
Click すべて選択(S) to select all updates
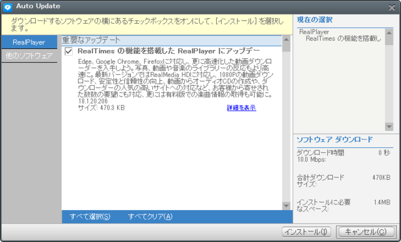[x=90, y=217]
